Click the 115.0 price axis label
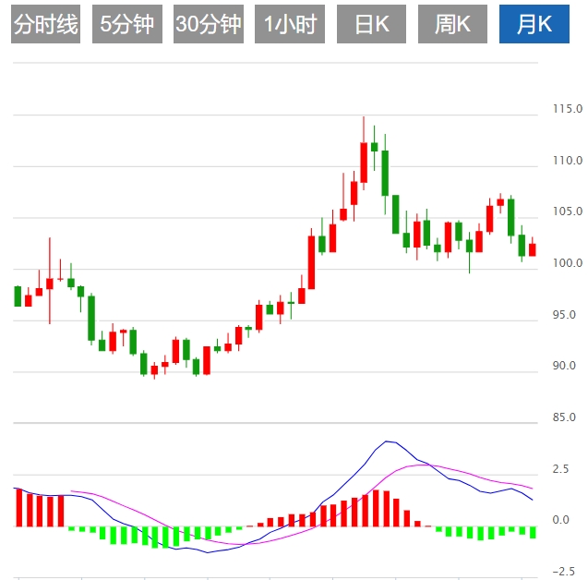This screenshot has width=588, height=580. (565, 109)
